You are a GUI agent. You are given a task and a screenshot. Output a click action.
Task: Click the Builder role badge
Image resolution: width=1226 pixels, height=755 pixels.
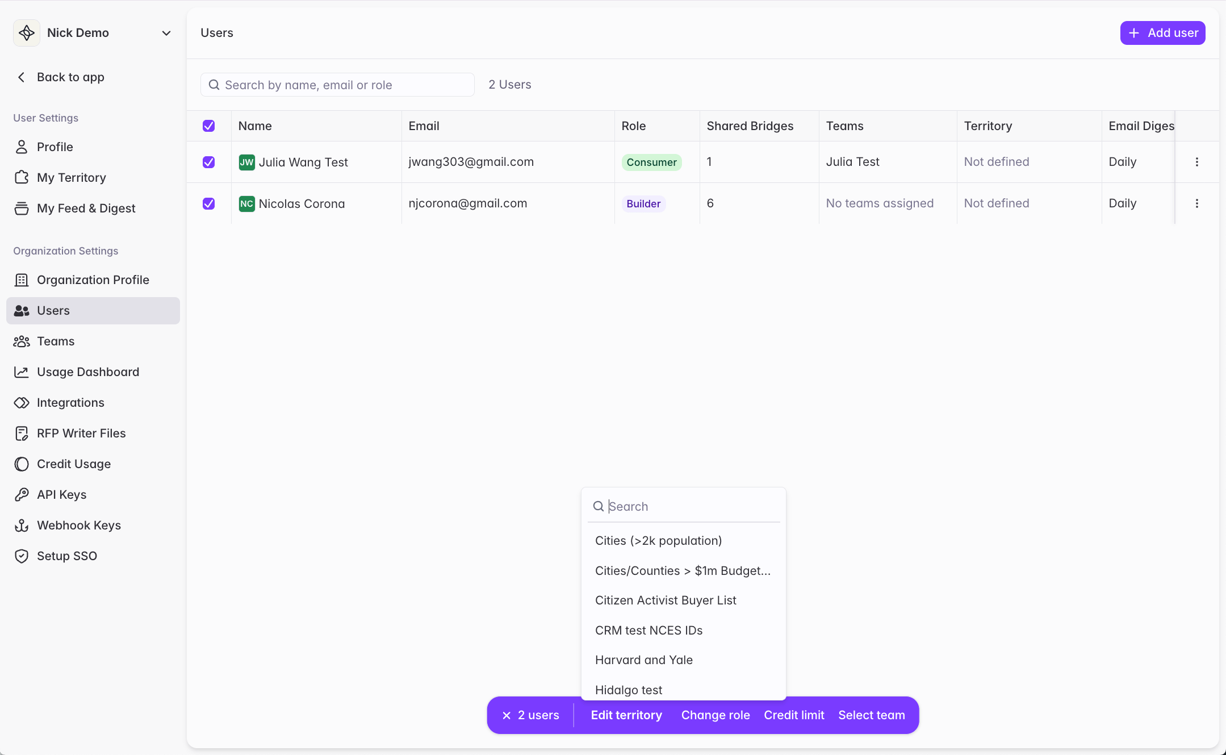643,203
